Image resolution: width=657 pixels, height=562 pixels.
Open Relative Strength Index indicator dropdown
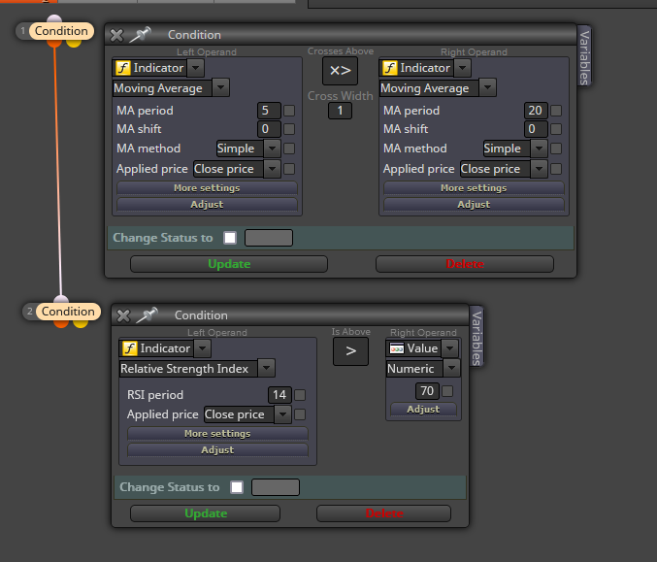[266, 369]
